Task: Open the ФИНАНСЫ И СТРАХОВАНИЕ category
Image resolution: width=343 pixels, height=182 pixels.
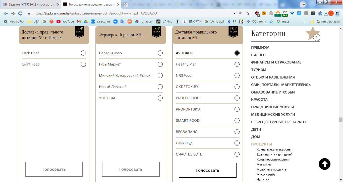Action: click(276, 62)
